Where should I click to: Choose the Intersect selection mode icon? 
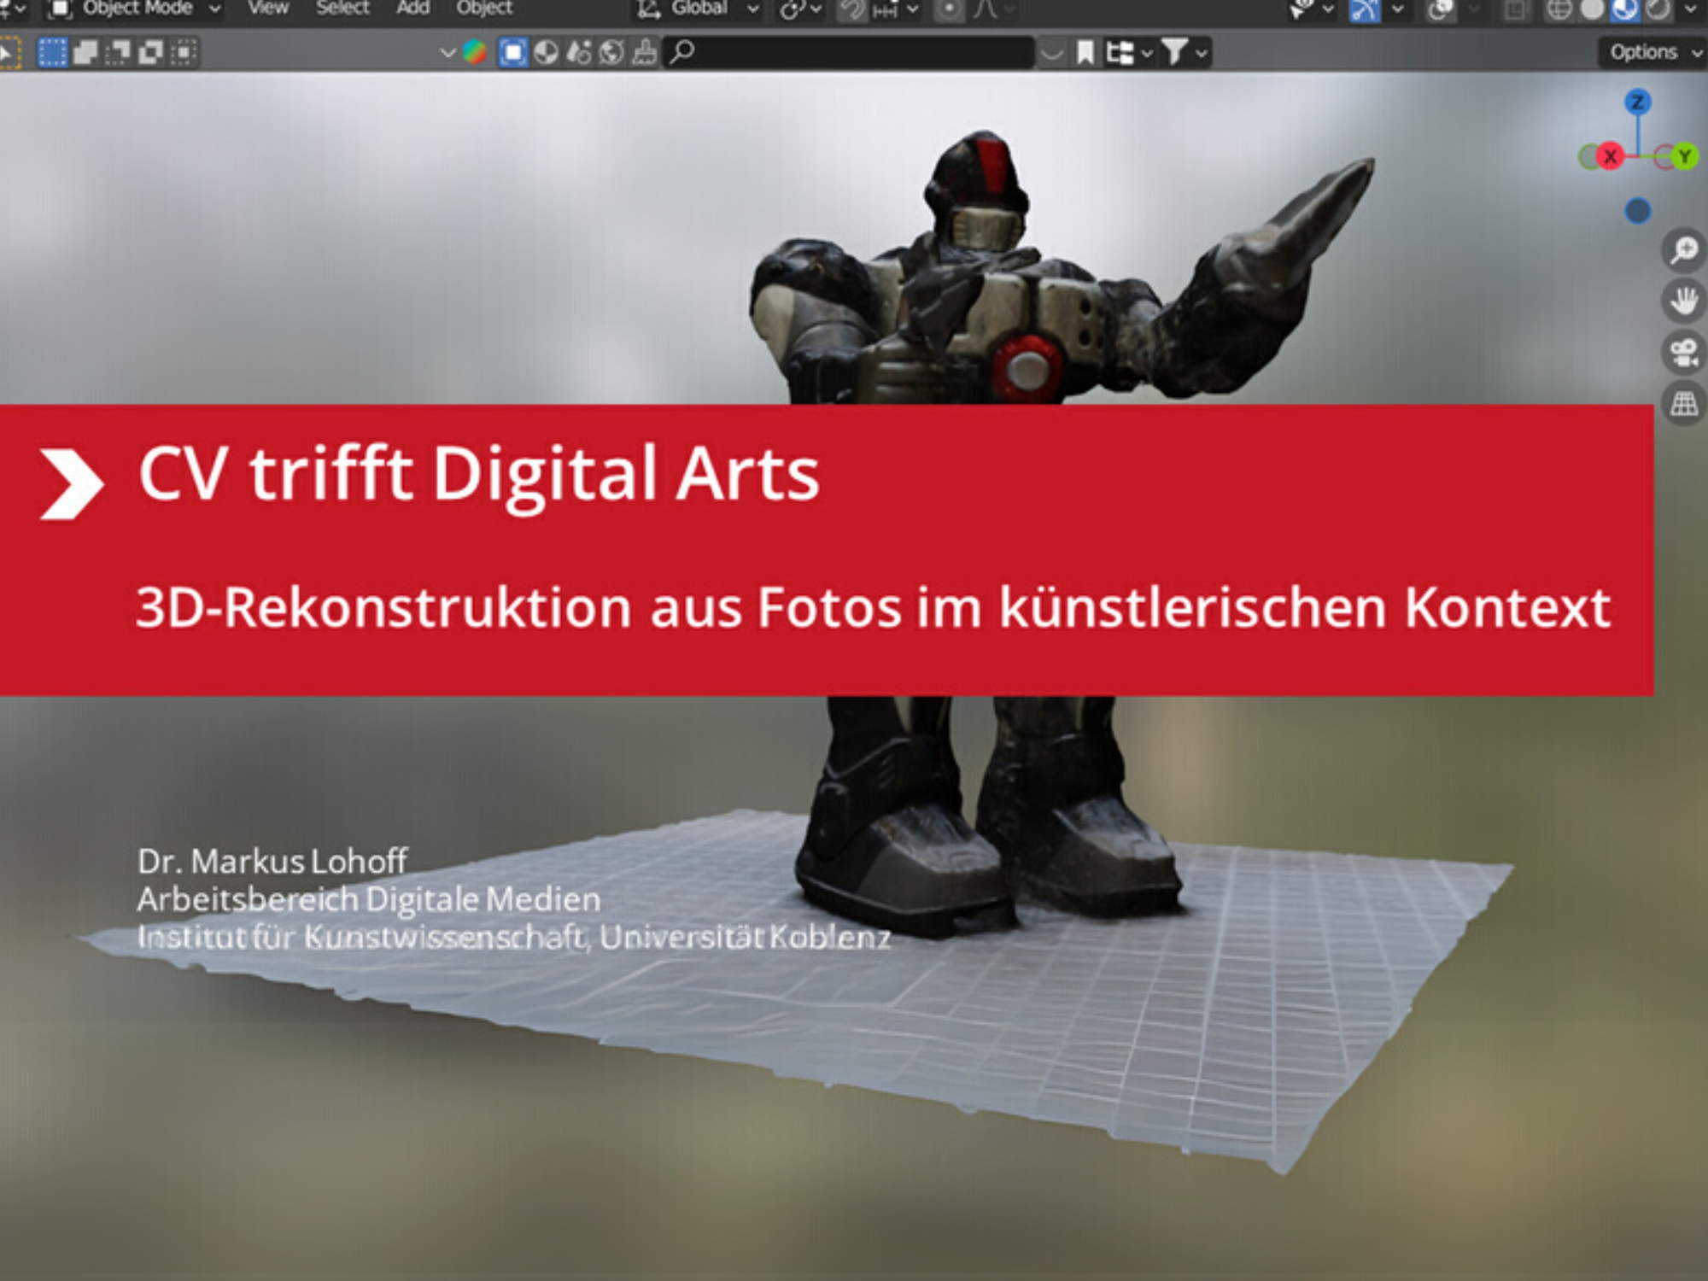click(183, 53)
